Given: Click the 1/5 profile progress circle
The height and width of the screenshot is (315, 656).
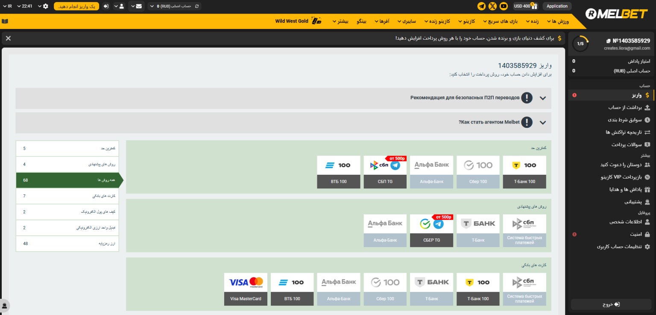Looking at the screenshot, I should pyautogui.click(x=580, y=44).
